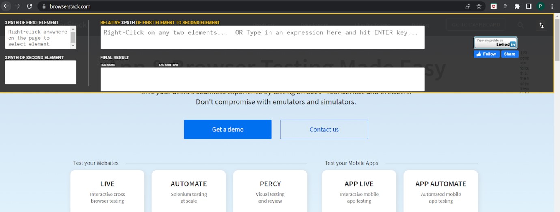
Task: Open the red shield extension icon
Action: click(493, 6)
